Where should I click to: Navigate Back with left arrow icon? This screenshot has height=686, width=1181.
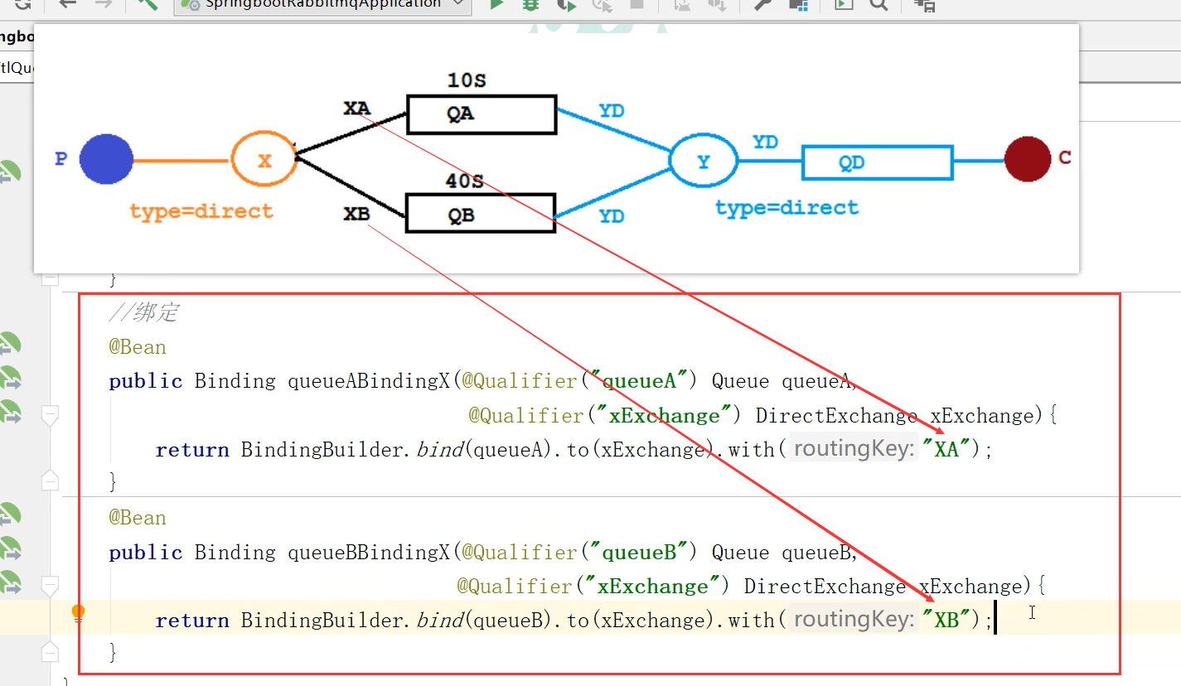coord(68,4)
